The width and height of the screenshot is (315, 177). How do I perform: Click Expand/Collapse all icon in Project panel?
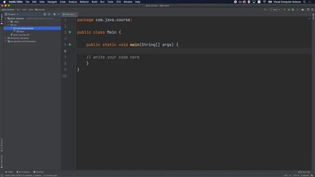coord(49,14)
